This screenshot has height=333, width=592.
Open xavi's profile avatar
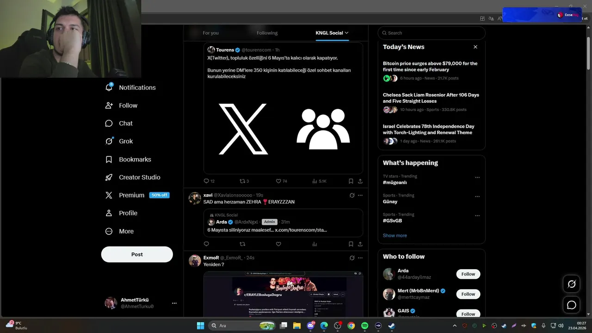point(195,198)
